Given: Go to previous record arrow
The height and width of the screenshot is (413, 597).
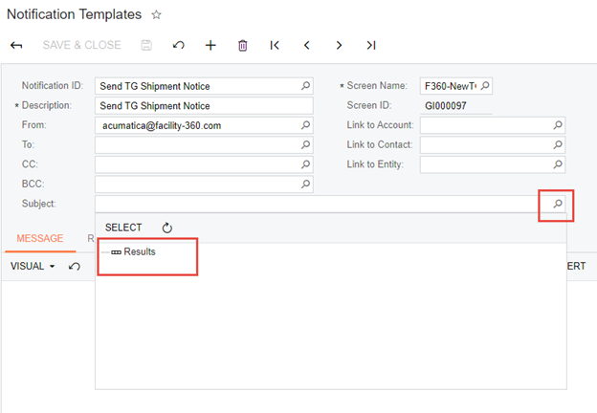Looking at the screenshot, I should point(307,45).
